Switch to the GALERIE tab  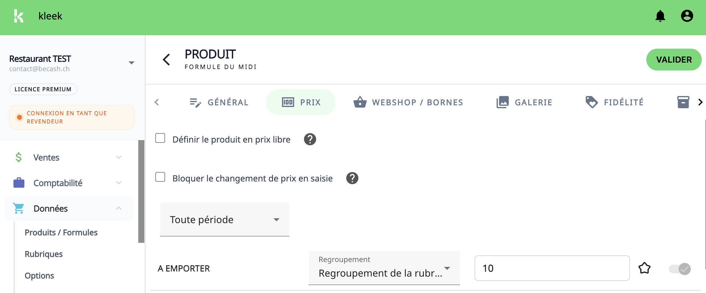click(x=524, y=102)
